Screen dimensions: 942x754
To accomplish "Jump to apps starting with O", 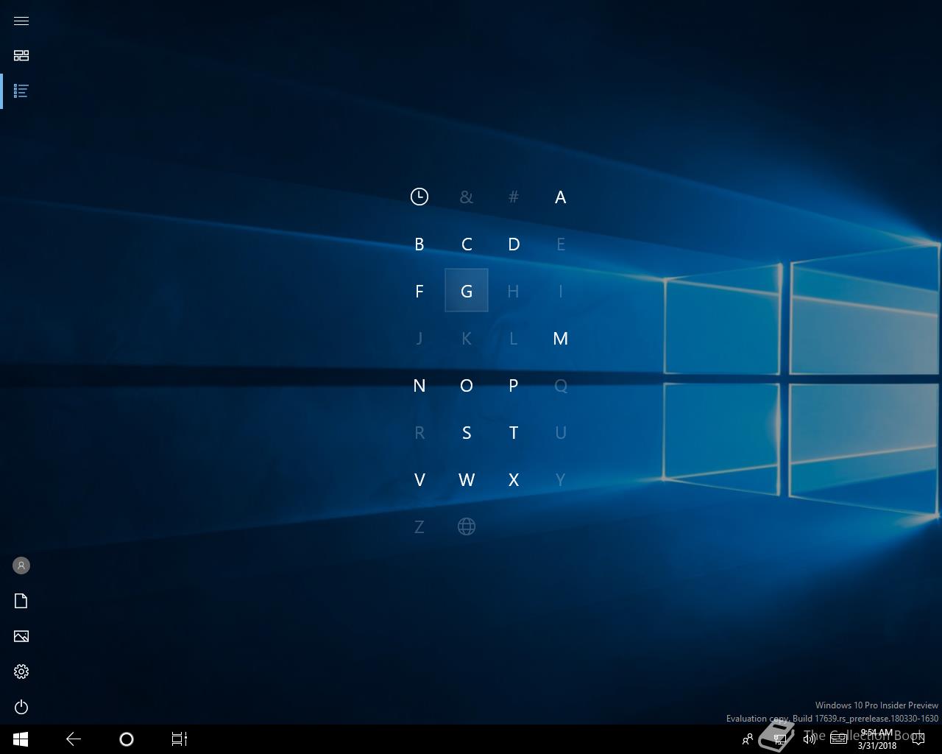I will (467, 386).
